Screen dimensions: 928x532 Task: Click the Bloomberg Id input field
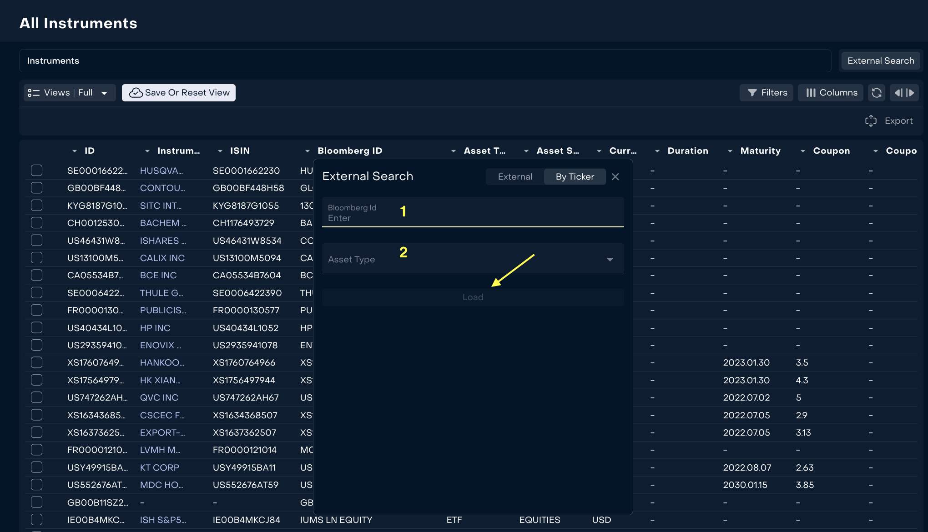473,213
